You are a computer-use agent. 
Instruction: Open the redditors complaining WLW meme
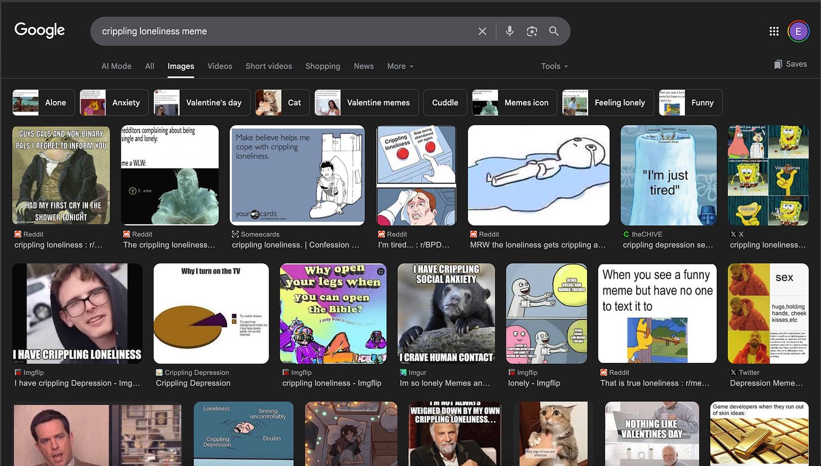tap(170, 175)
